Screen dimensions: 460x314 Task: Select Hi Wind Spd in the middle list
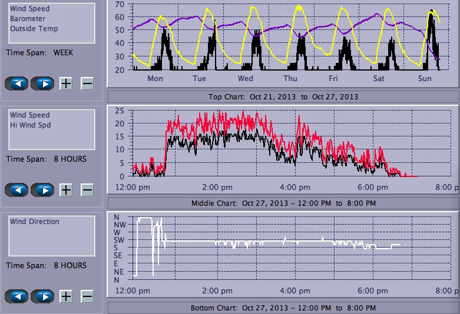29,125
